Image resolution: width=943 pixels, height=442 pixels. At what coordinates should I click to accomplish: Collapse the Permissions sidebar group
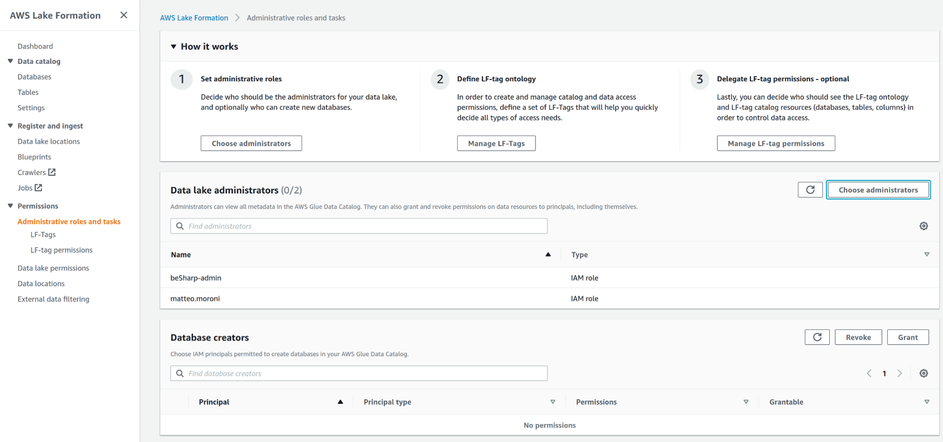10,206
